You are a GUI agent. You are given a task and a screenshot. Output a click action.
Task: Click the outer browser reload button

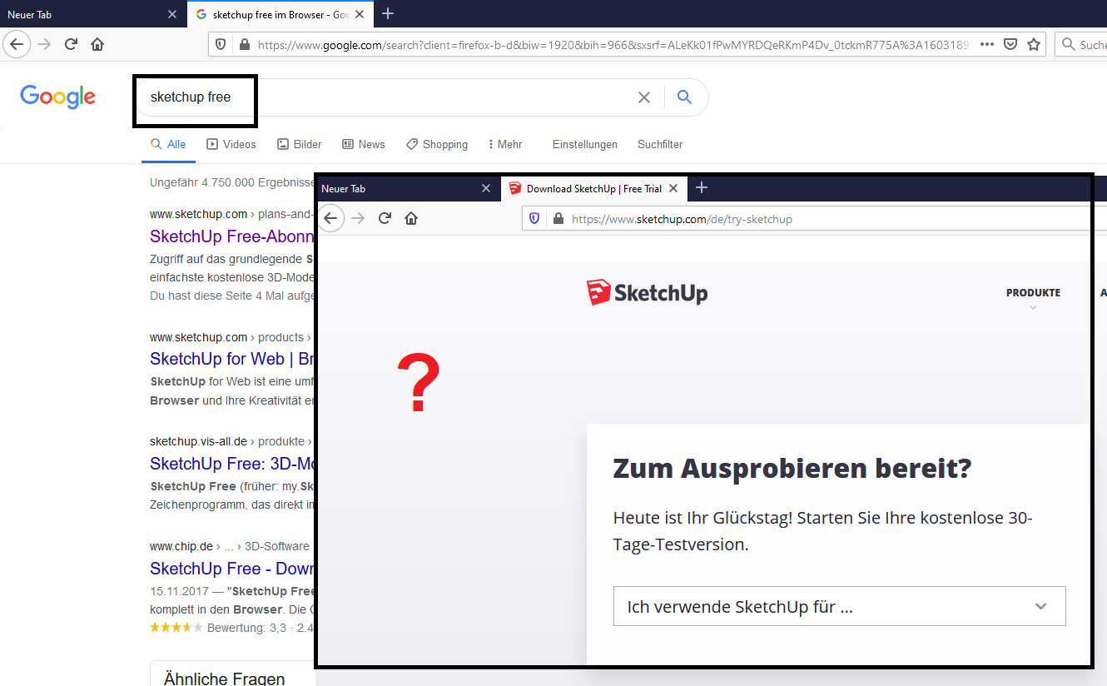[72, 44]
